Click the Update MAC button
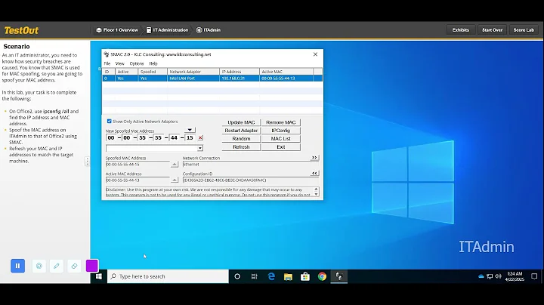The image size is (544, 305). click(x=241, y=122)
